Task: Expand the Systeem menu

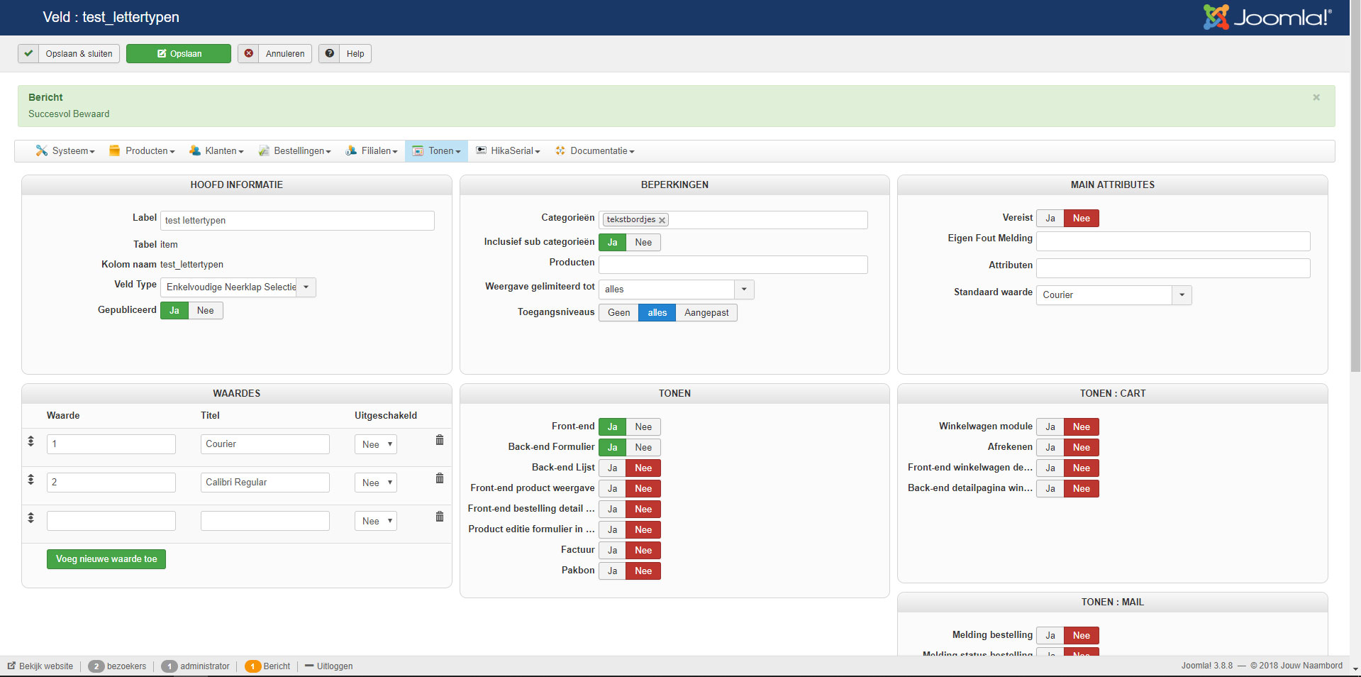Action: (x=65, y=150)
